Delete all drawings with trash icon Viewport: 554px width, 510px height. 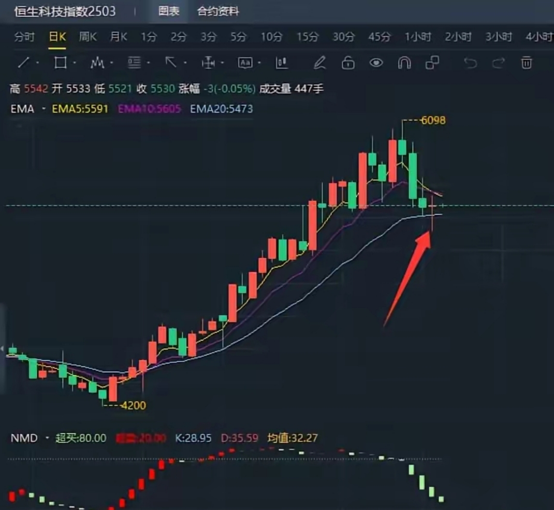point(527,63)
